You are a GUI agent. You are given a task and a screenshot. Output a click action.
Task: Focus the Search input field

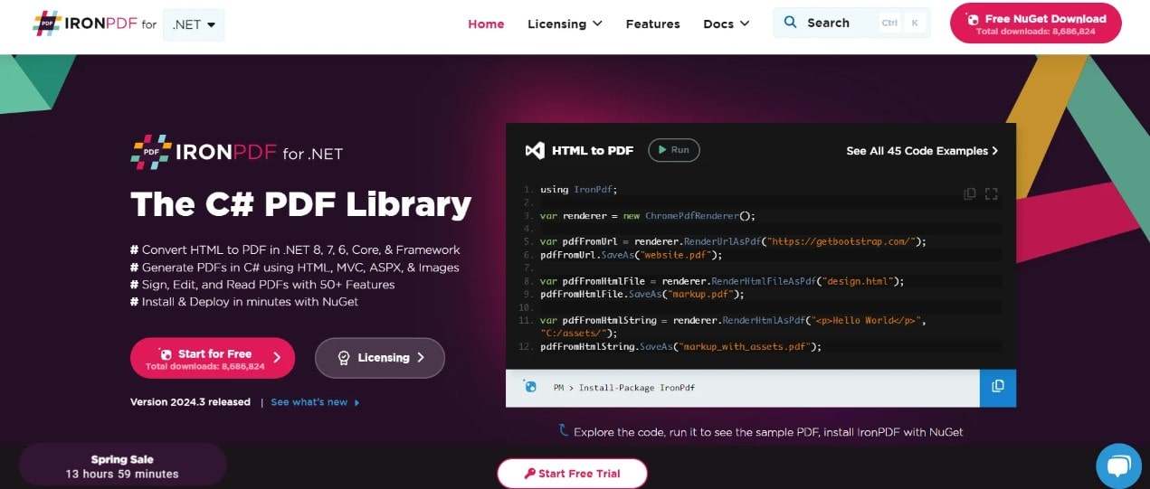click(x=851, y=23)
